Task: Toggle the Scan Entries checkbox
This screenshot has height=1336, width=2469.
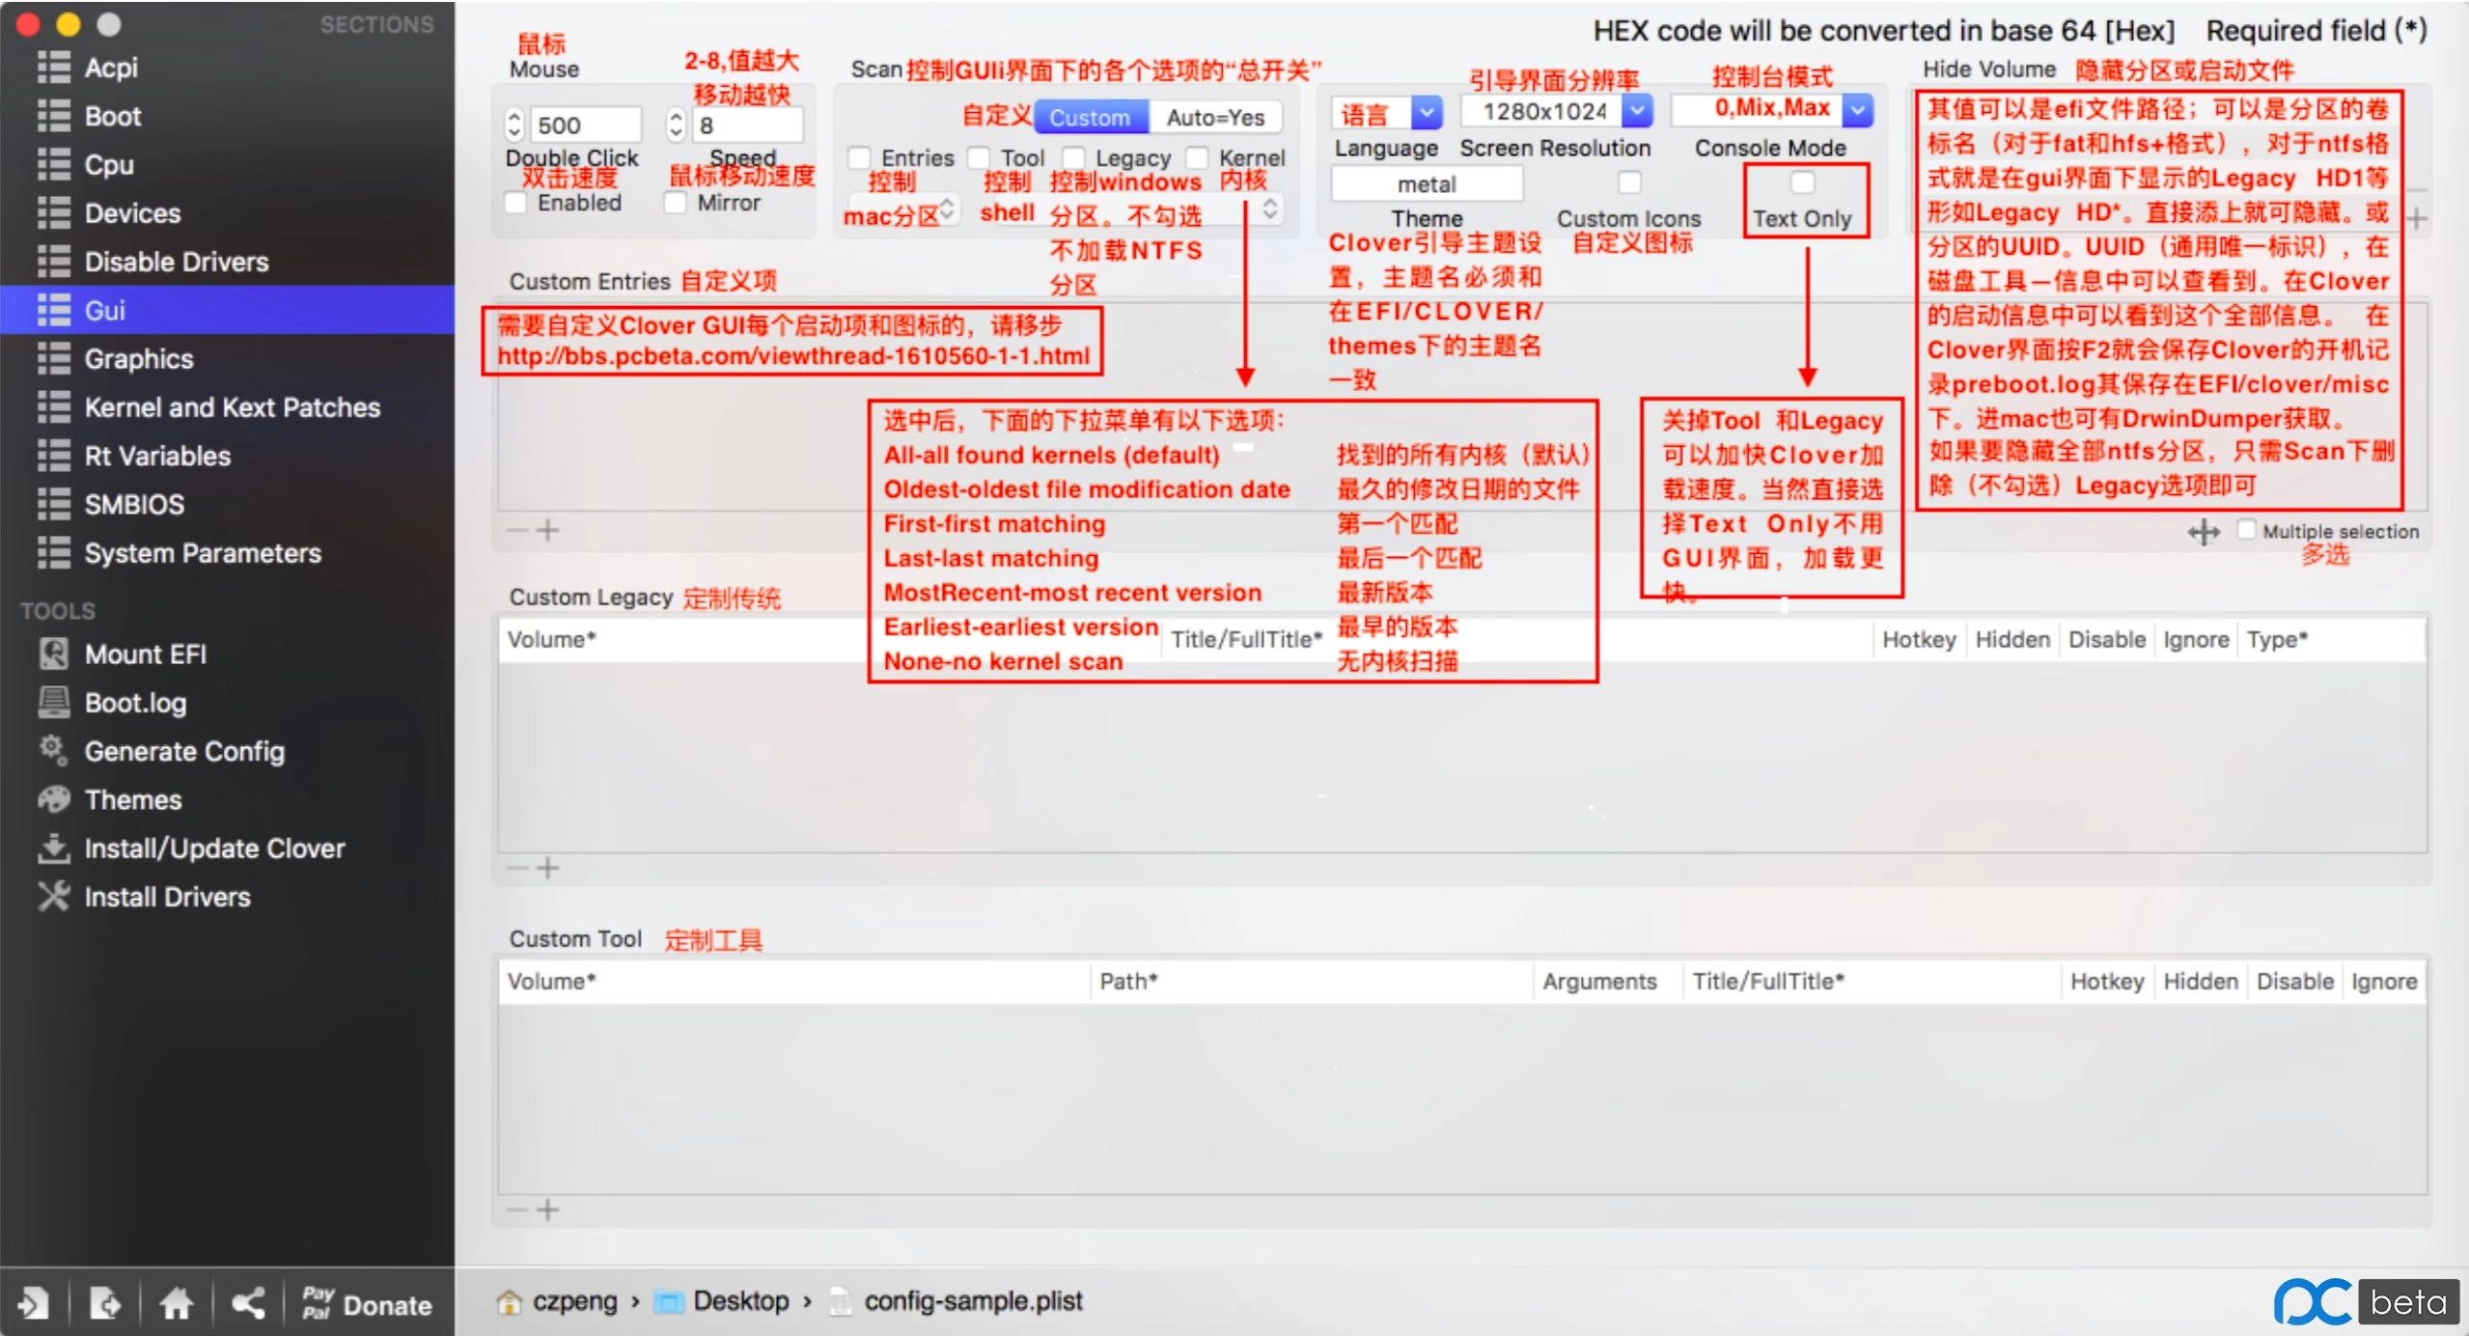Action: click(x=859, y=157)
